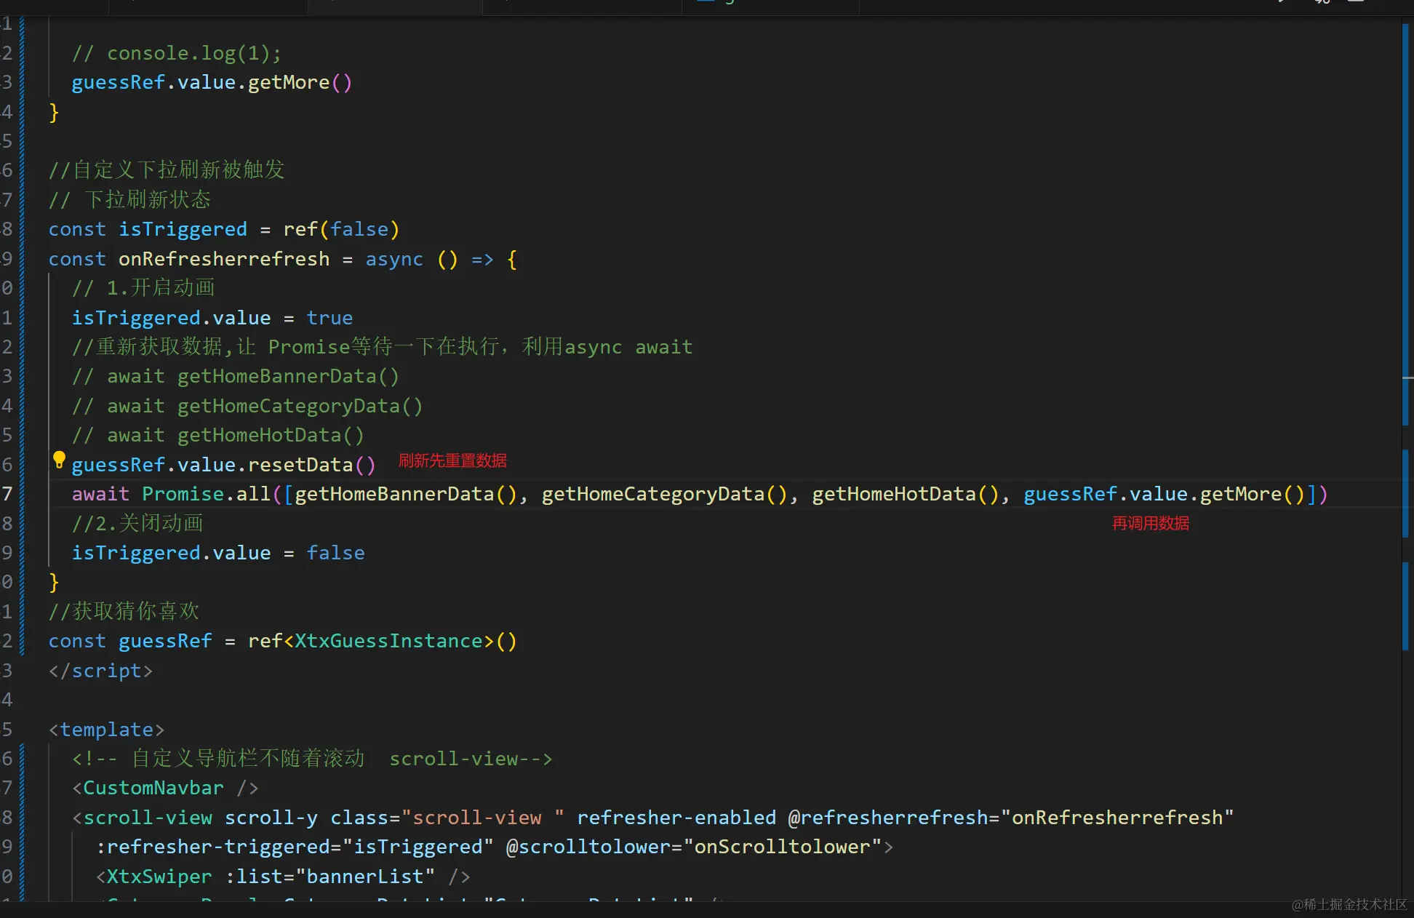The image size is (1414, 918).
Task: Click the '@scrolltolower="onScrolltolower"' attribute
Action: pyautogui.click(x=694, y=847)
